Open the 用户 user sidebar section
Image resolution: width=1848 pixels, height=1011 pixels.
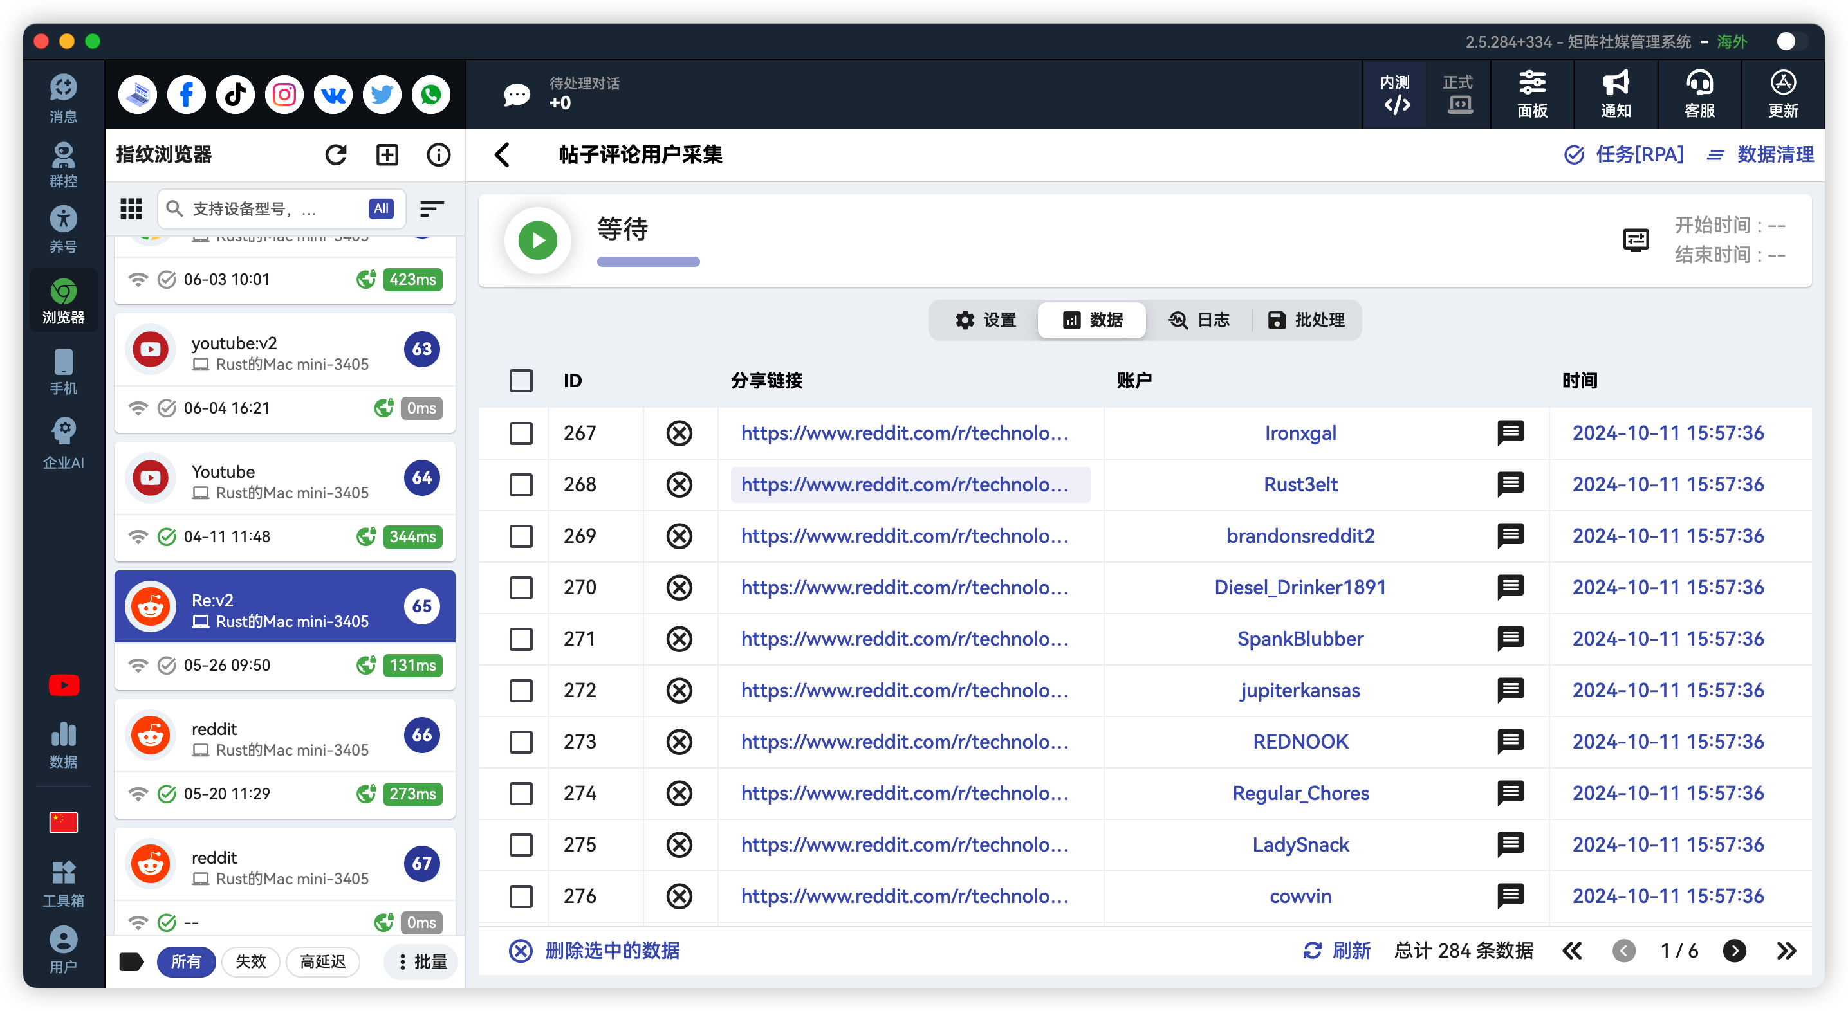[x=63, y=949]
